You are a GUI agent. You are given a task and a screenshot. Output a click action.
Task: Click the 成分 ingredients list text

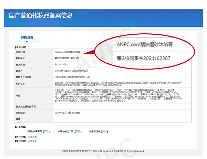(118, 95)
